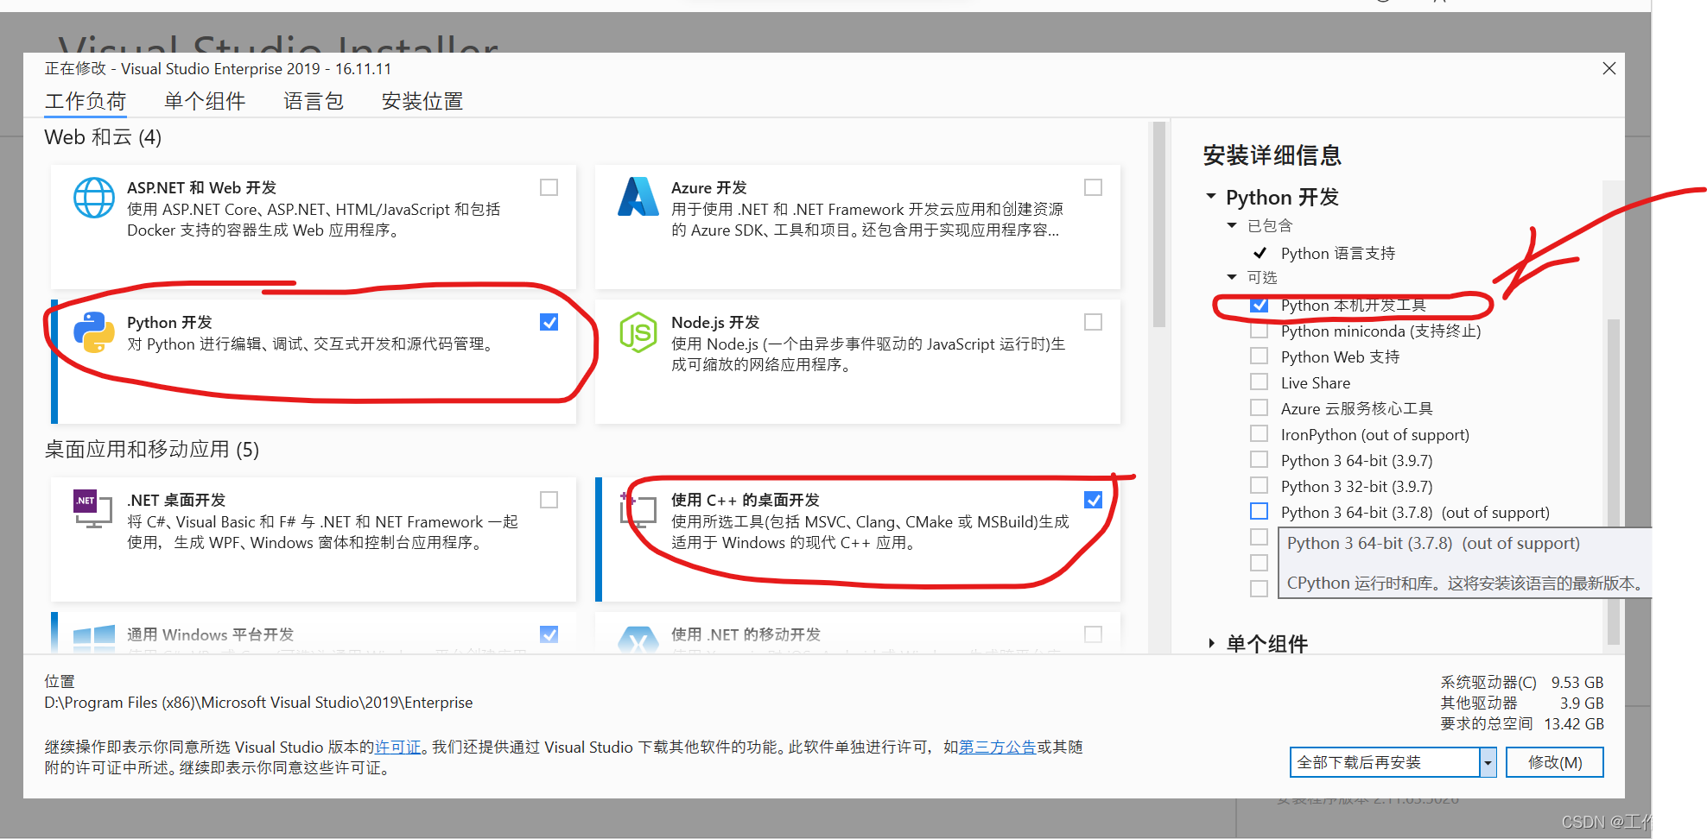Click the 修改(M) button

(1555, 762)
